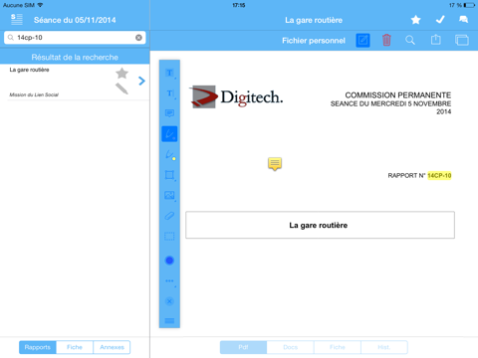The image size is (478, 358).
Task: Open the yellow sticky note on the page
Action: click(275, 164)
